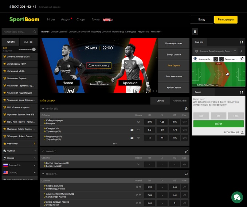Toggle the Хоккей (1) live section

coord(43,151)
